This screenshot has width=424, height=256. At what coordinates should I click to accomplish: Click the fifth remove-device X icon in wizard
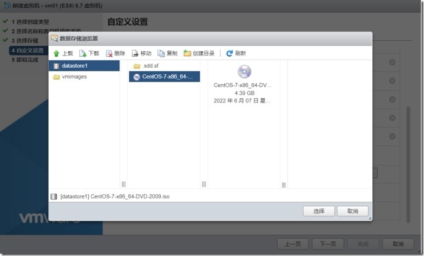tap(392, 136)
